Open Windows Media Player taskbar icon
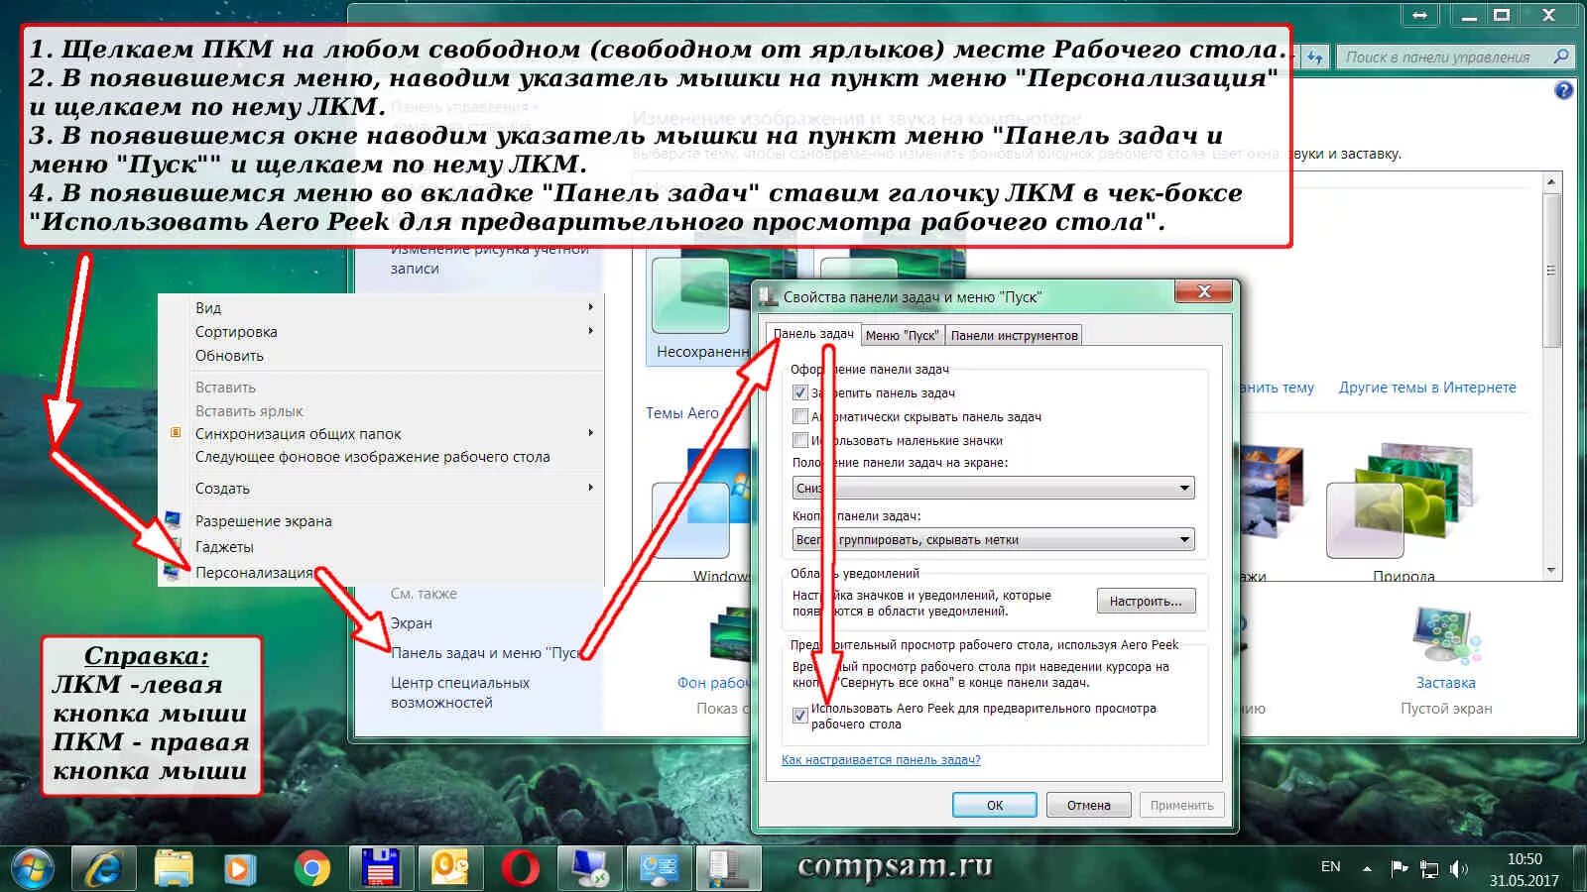 (239, 869)
